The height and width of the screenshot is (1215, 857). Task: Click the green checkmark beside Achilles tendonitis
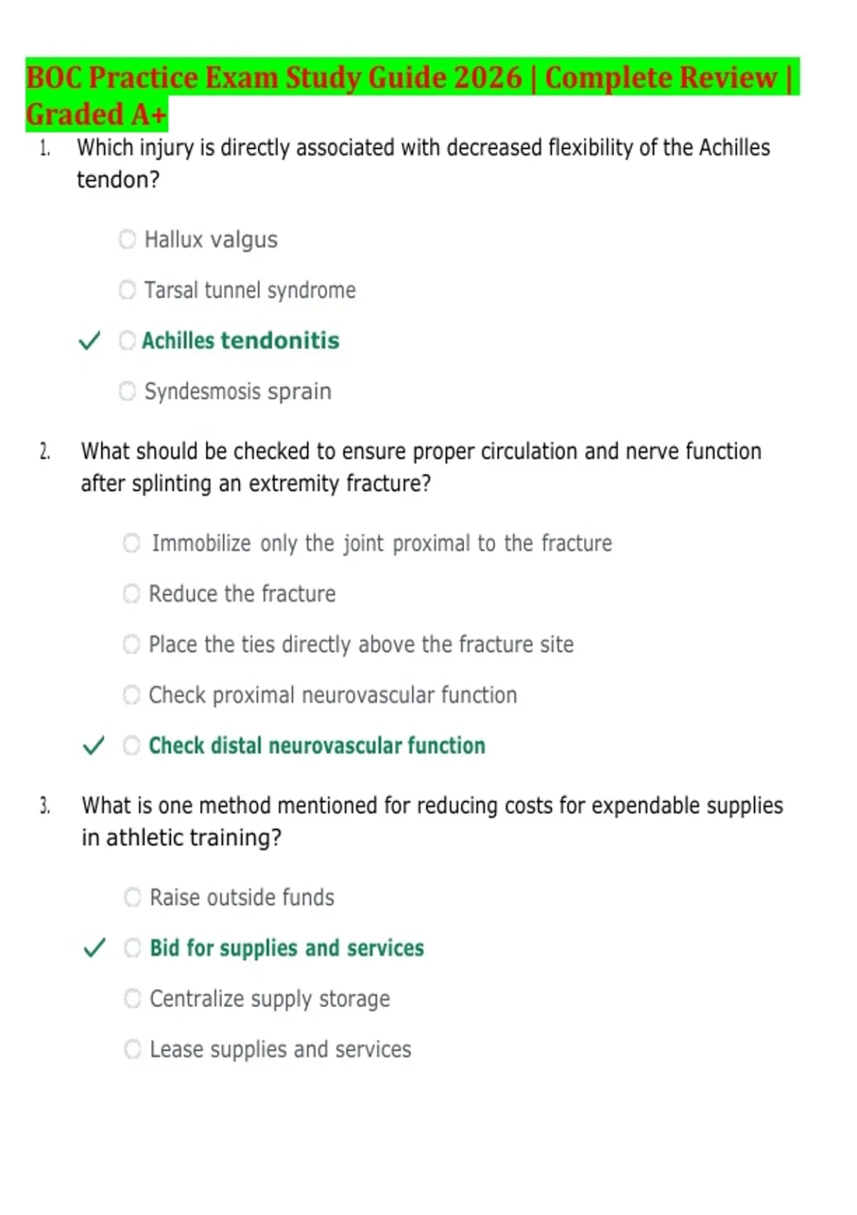[89, 341]
